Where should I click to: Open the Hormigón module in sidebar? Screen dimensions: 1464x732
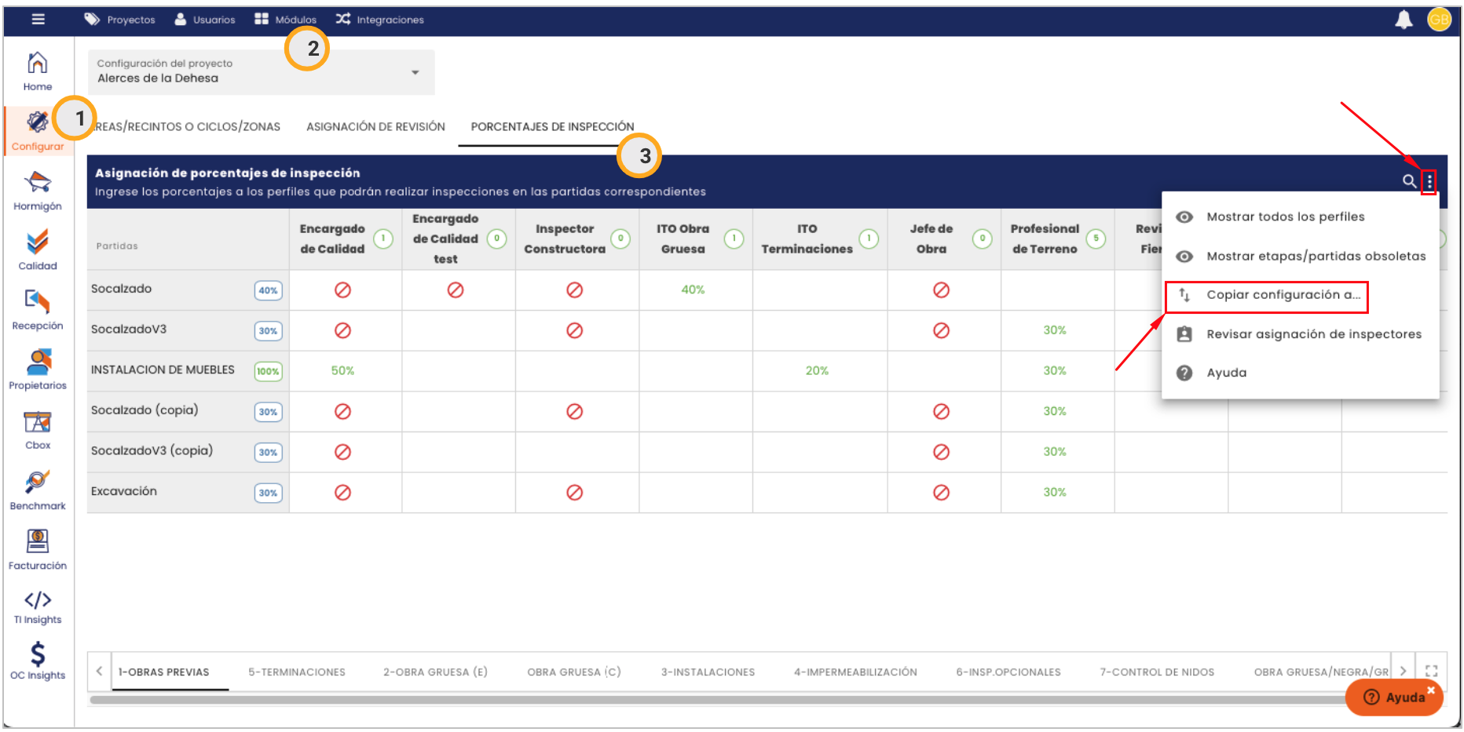point(37,191)
